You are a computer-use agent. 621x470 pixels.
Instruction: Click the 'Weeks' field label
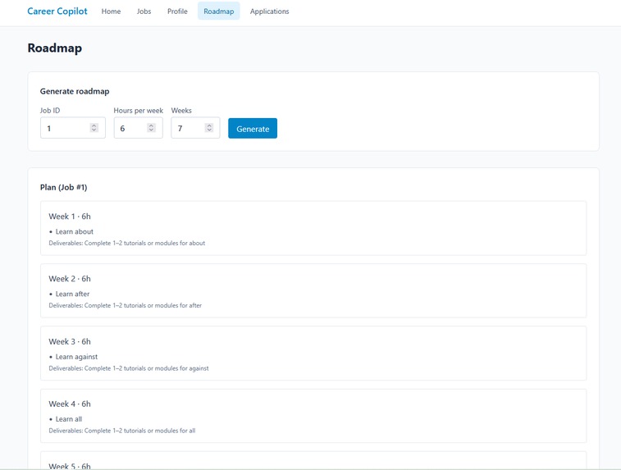(181, 111)
